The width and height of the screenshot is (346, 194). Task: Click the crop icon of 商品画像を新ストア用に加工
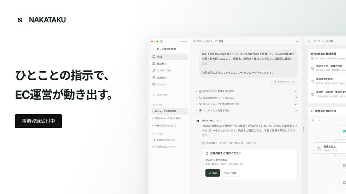200,98
